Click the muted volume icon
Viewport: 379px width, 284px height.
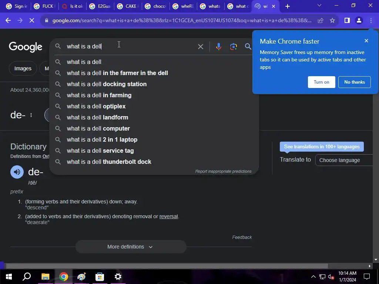point(331,277)
